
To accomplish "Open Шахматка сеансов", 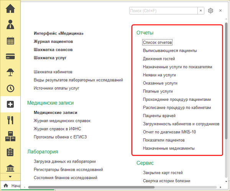I will click(x=53, y=49).
